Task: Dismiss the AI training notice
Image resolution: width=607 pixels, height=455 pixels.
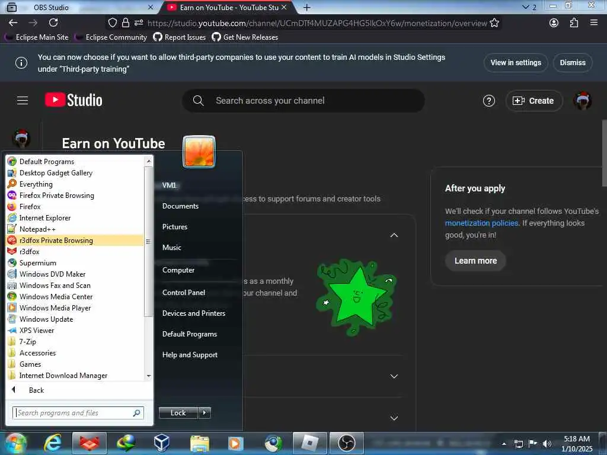Action: pos(573,63)
